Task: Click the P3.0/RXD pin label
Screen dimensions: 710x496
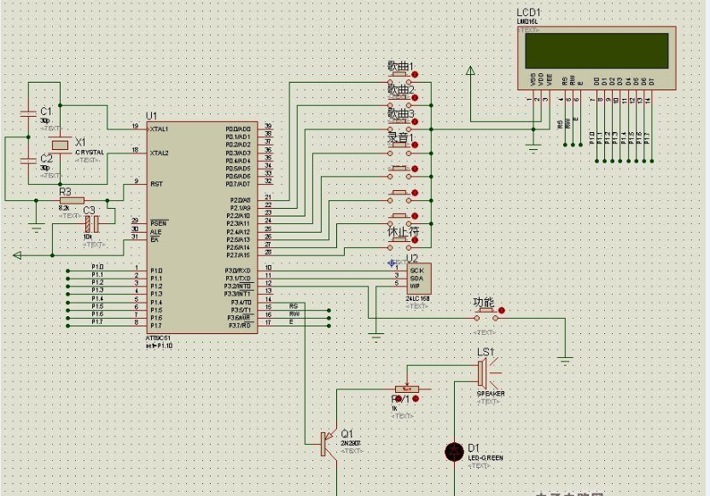Action: coord(238,271)
